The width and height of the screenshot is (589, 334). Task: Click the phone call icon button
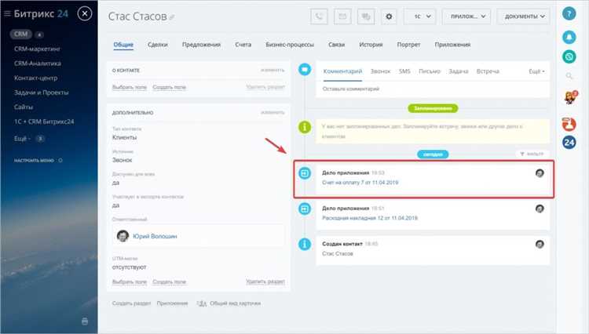(x=319, y=16)
